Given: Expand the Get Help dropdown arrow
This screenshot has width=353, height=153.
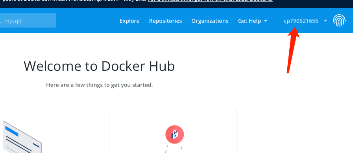Looking at the screenshot, I should coord(266,21).
